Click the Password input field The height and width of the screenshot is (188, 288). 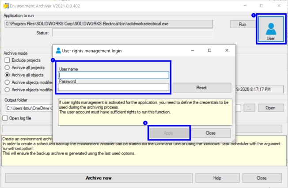pyautogui.click(x=114, y=87)
